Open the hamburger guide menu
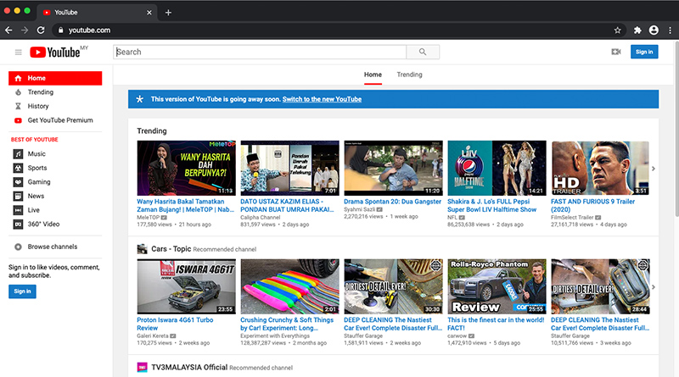The image size is (679, 377). click(x=18, y=53)
